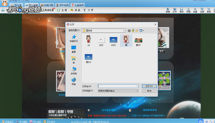Click the cow logo of the app

[5, 3]
